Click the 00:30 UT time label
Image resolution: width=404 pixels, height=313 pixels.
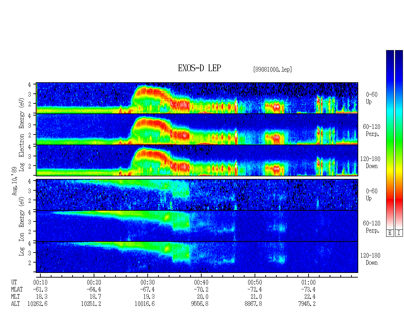[x=147, y=282]
